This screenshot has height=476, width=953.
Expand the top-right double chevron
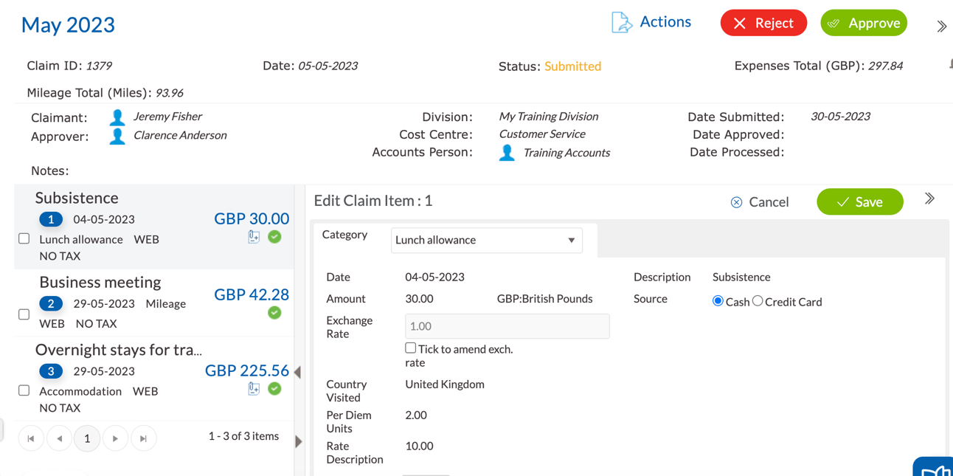click(x=942, y=27)
